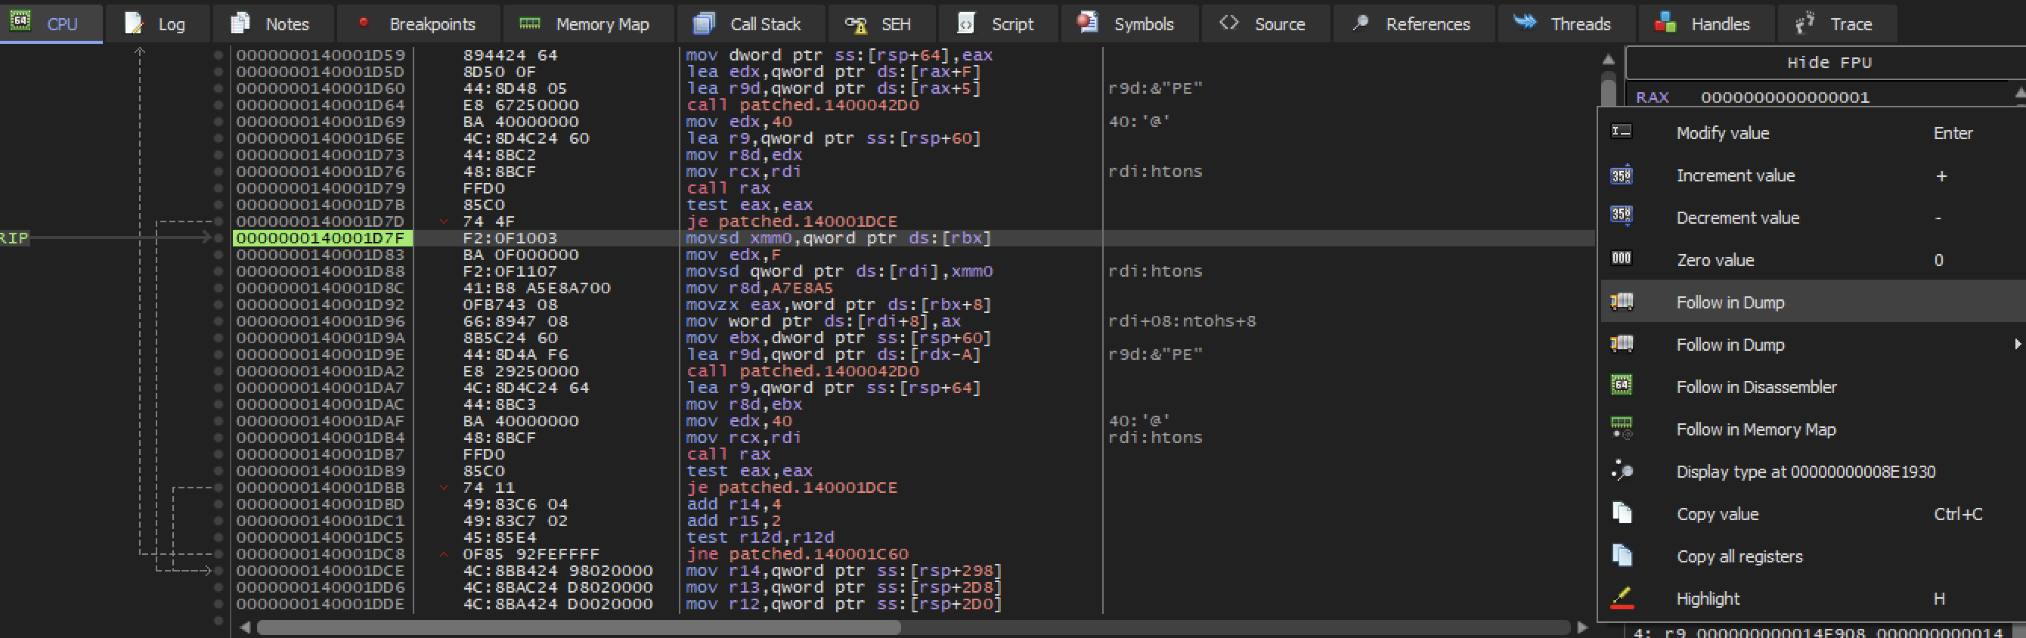Click the Notes document icon

(240, 23)
